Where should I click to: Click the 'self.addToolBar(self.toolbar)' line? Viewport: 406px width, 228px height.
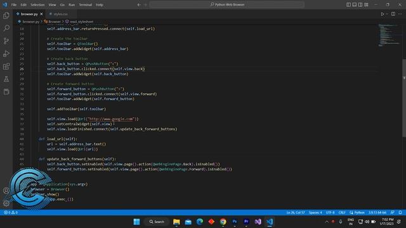tap(76, 109)
